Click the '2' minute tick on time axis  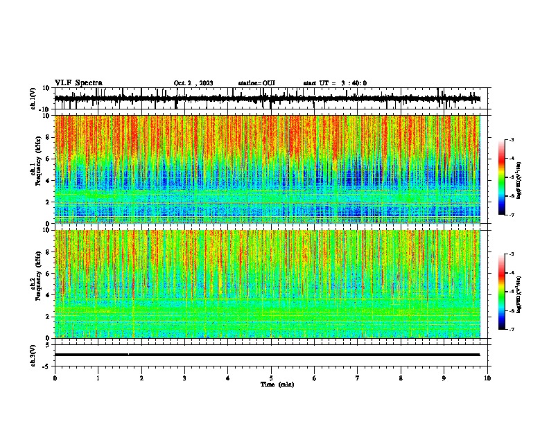(141, 378)
